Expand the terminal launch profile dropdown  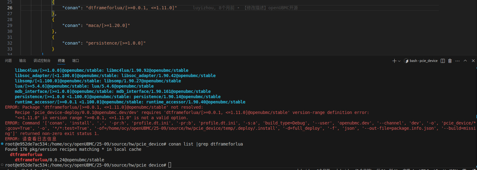(x=399, y=61)
